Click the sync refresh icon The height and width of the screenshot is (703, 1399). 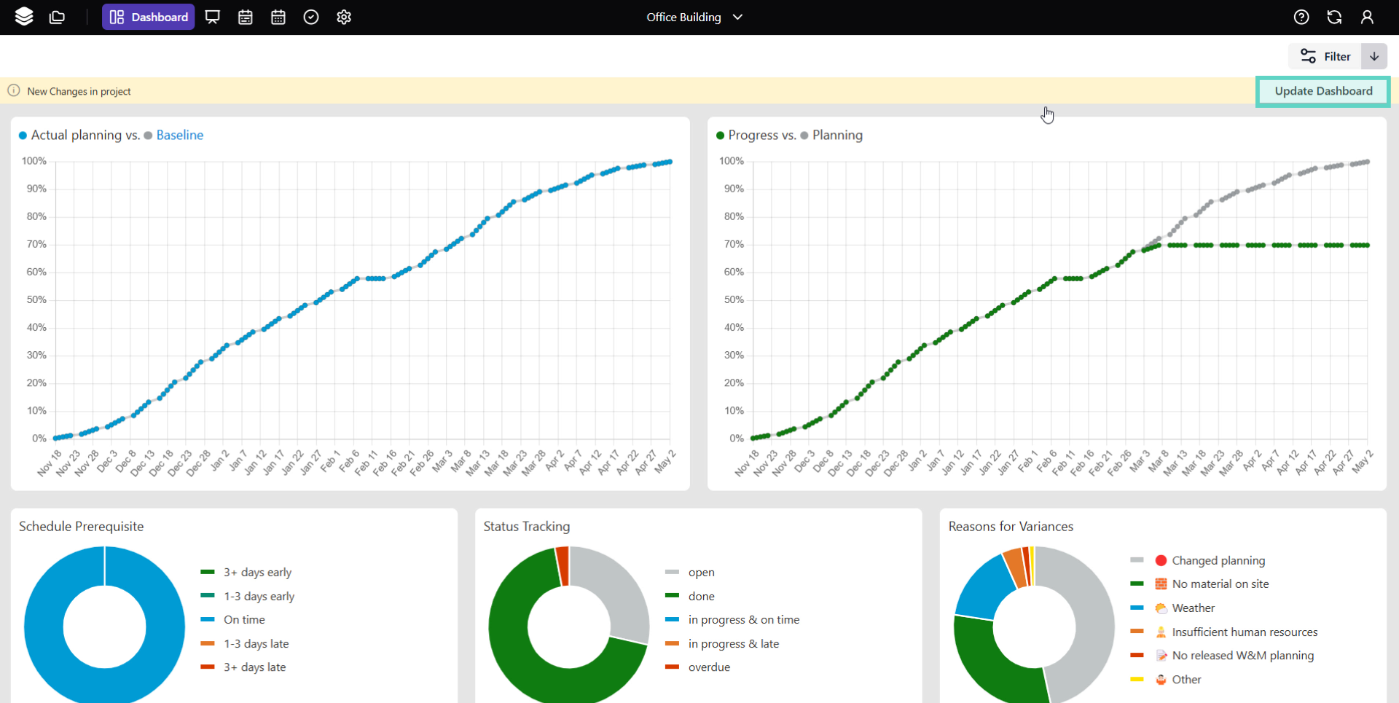pyautogui.click(x=1334, y=17)
